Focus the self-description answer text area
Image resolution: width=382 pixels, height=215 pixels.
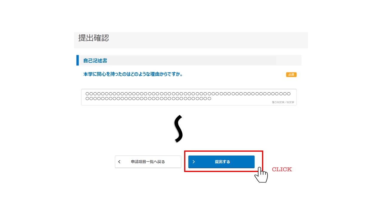pyautogui.click(x=189, y=97)
